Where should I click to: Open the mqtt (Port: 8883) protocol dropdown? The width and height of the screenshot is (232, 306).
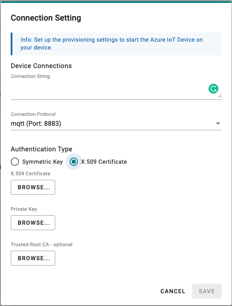tap(116, 124)
